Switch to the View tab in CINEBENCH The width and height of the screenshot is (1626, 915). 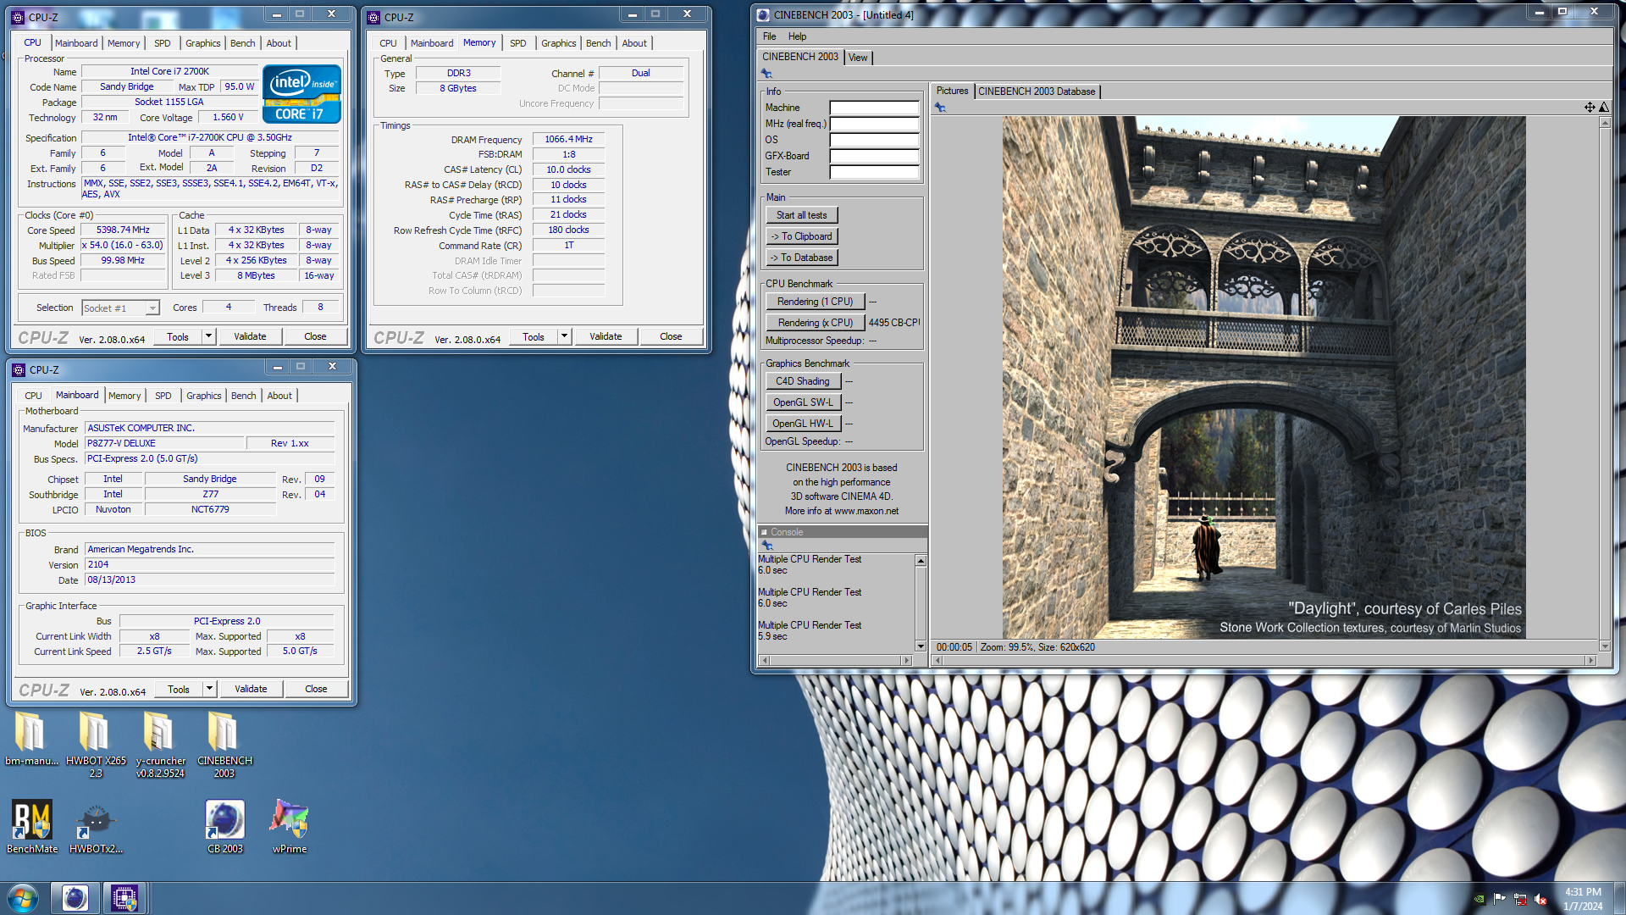tap(858, 58)
